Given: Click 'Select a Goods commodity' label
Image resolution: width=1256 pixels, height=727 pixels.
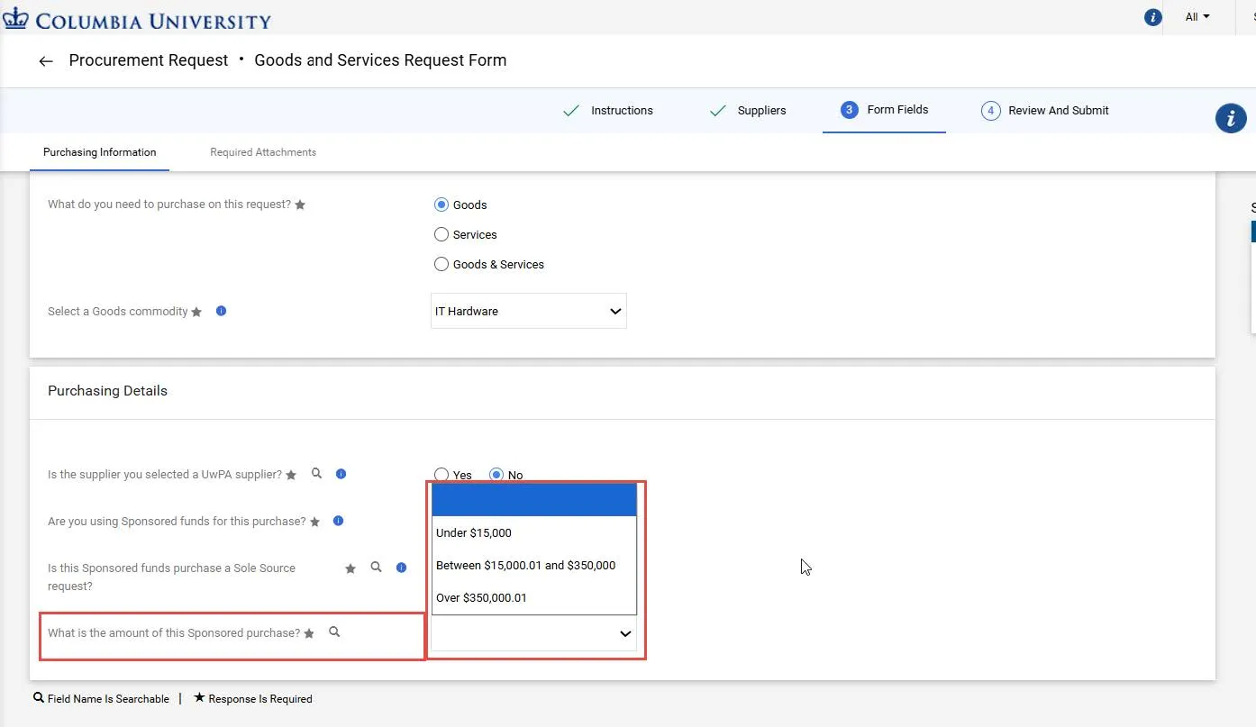Looking at the screenshot, I should [x=118, y=312].
